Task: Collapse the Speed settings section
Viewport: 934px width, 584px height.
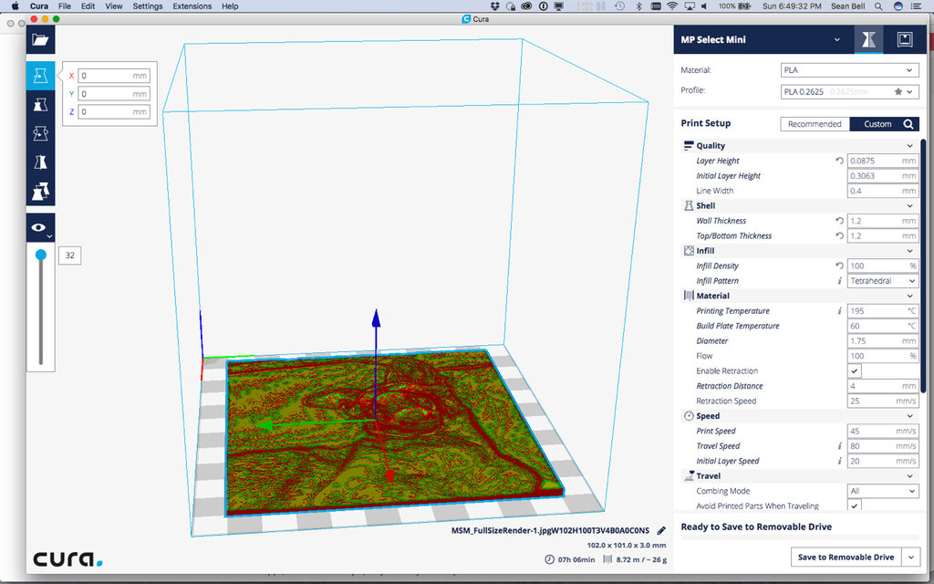Action: [x=799, y=416]
